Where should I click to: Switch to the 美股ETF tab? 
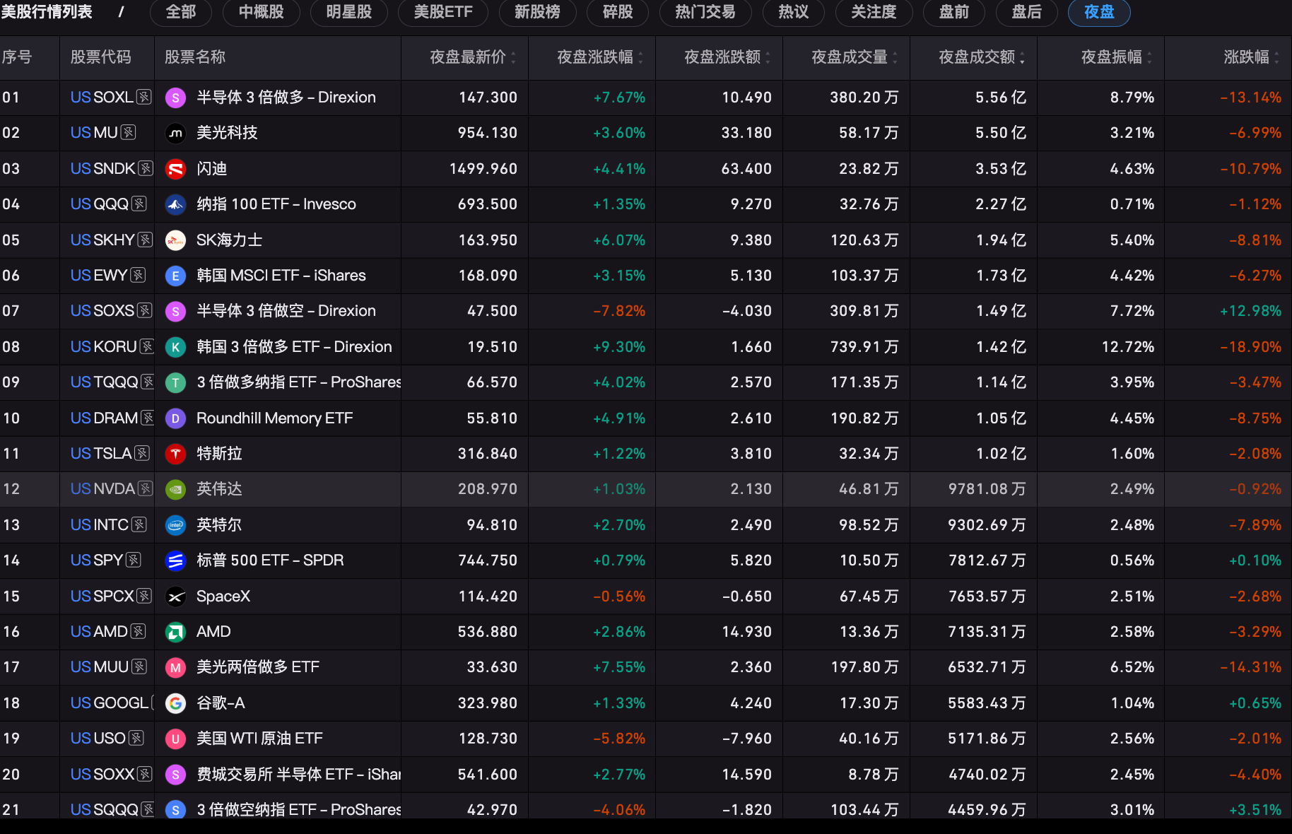442,12
